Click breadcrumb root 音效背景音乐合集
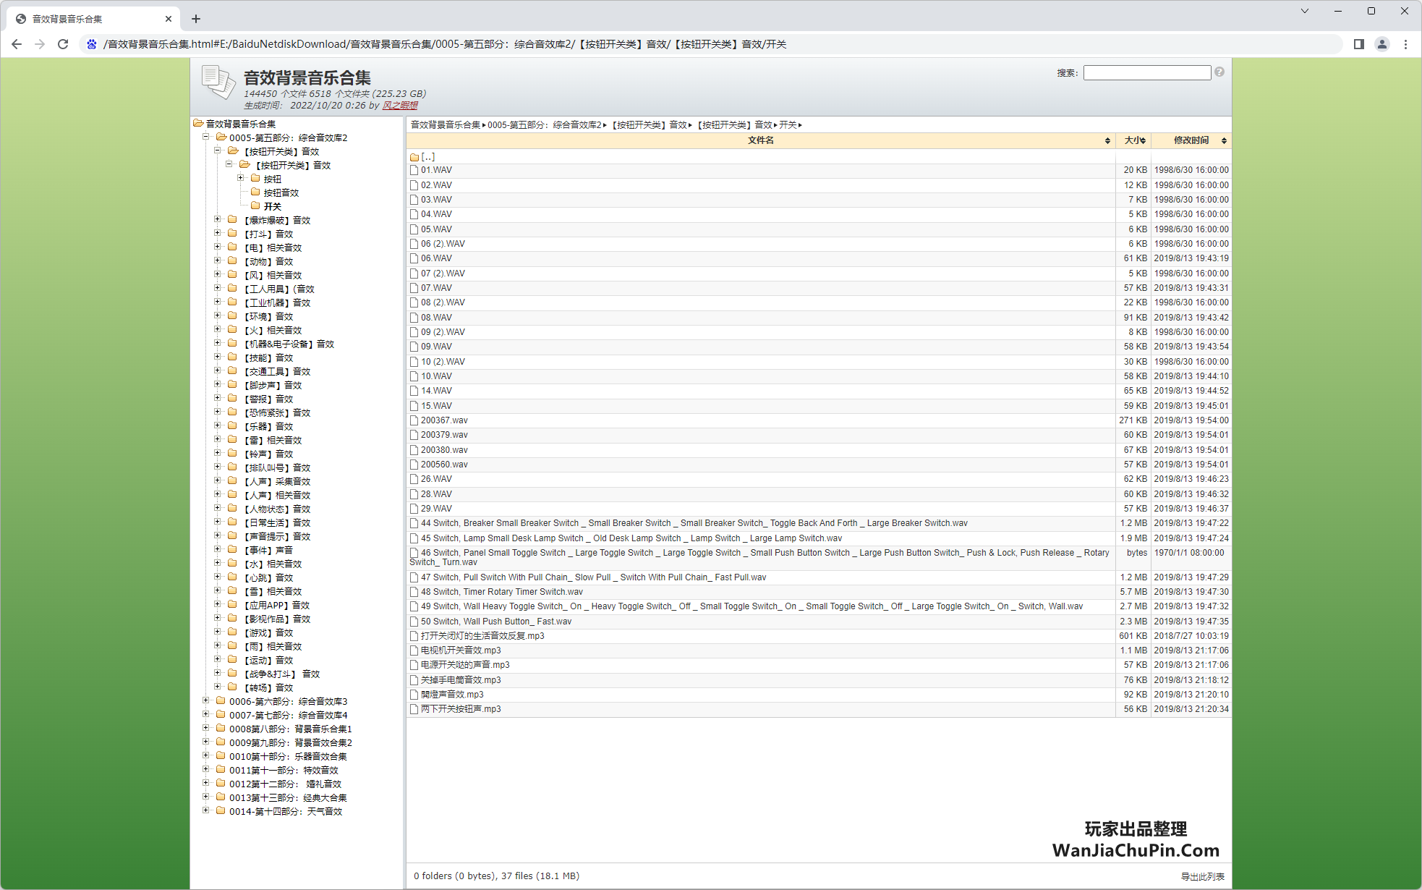1422x890 pixels. coord(446,125)
